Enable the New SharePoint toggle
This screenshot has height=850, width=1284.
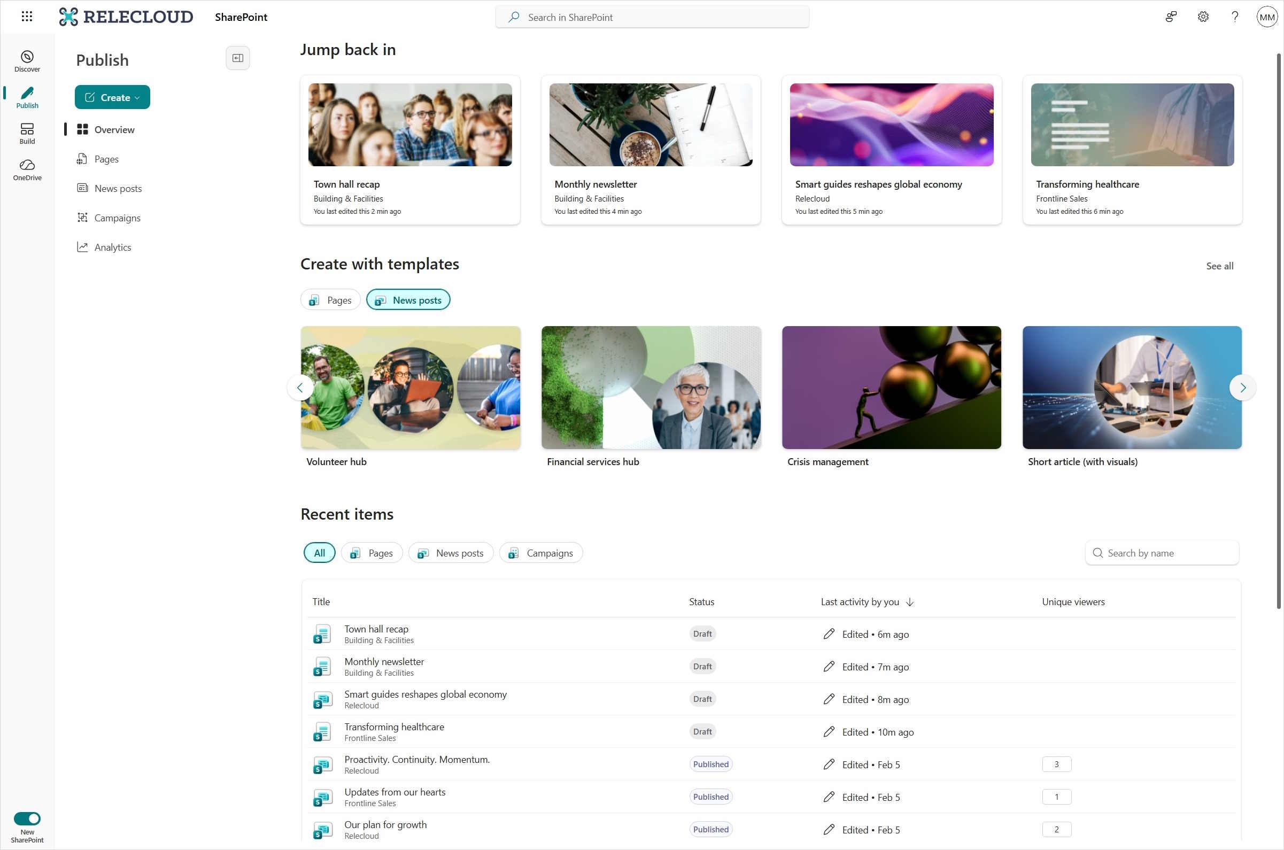pyautogui.click(x=27, y=818)
